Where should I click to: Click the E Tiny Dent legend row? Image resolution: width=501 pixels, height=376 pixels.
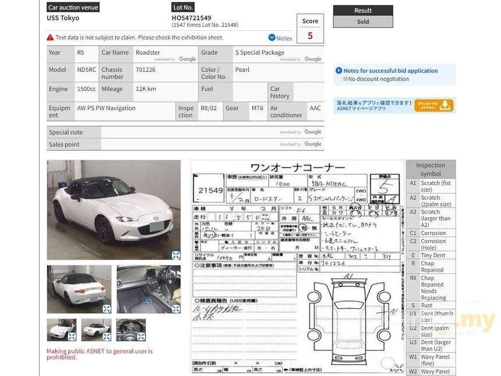coord(431,255)
